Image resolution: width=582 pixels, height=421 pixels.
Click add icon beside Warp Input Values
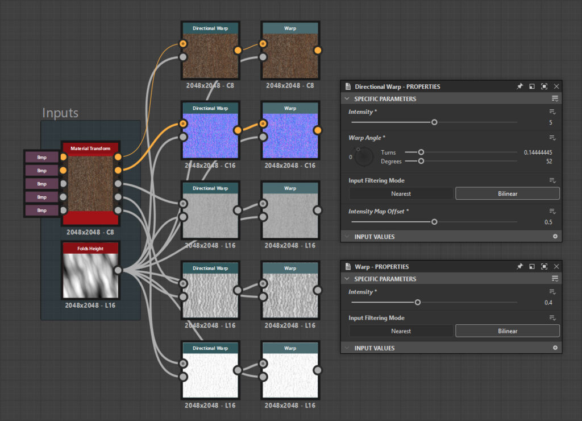click(555, 348)
